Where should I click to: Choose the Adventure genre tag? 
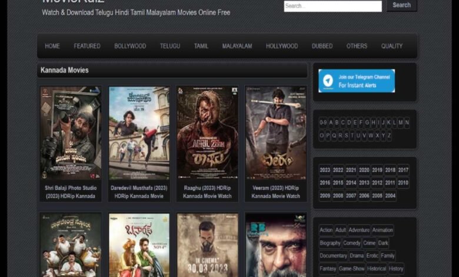(x=359, y=230)
